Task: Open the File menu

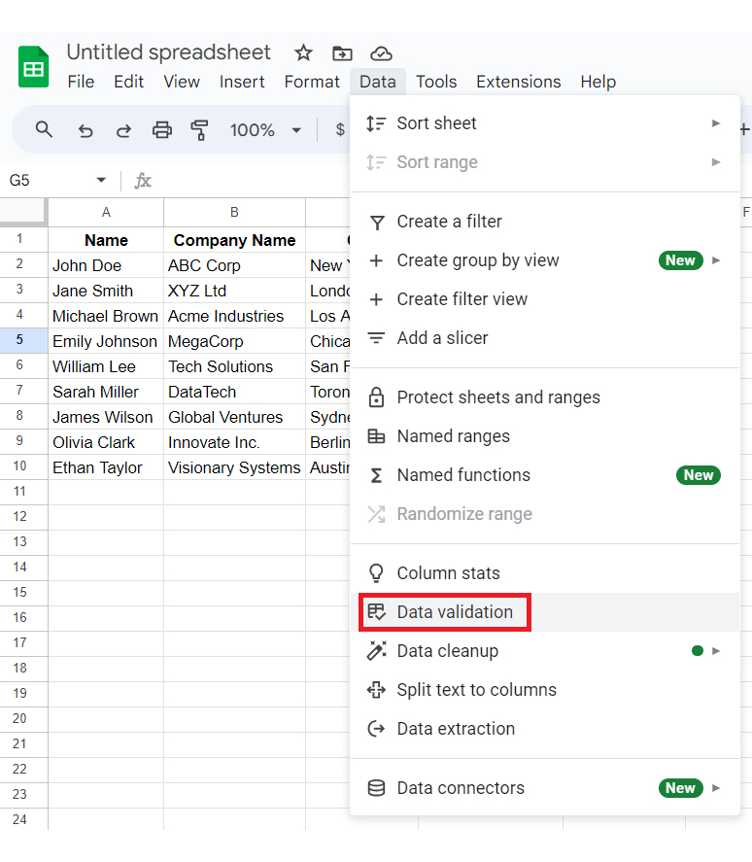Action: click(x=81, y=82)
